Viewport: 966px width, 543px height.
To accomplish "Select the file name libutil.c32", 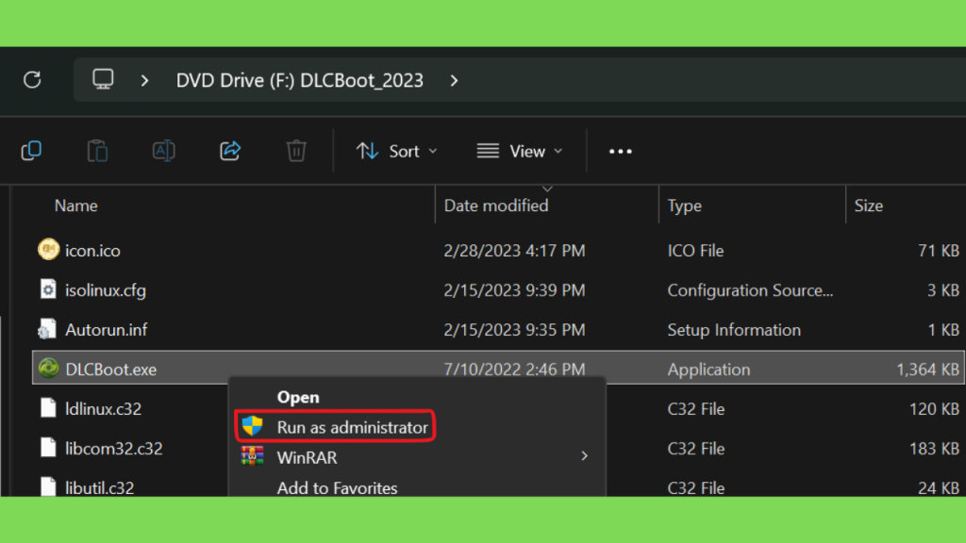I will [x=100, y=487].
